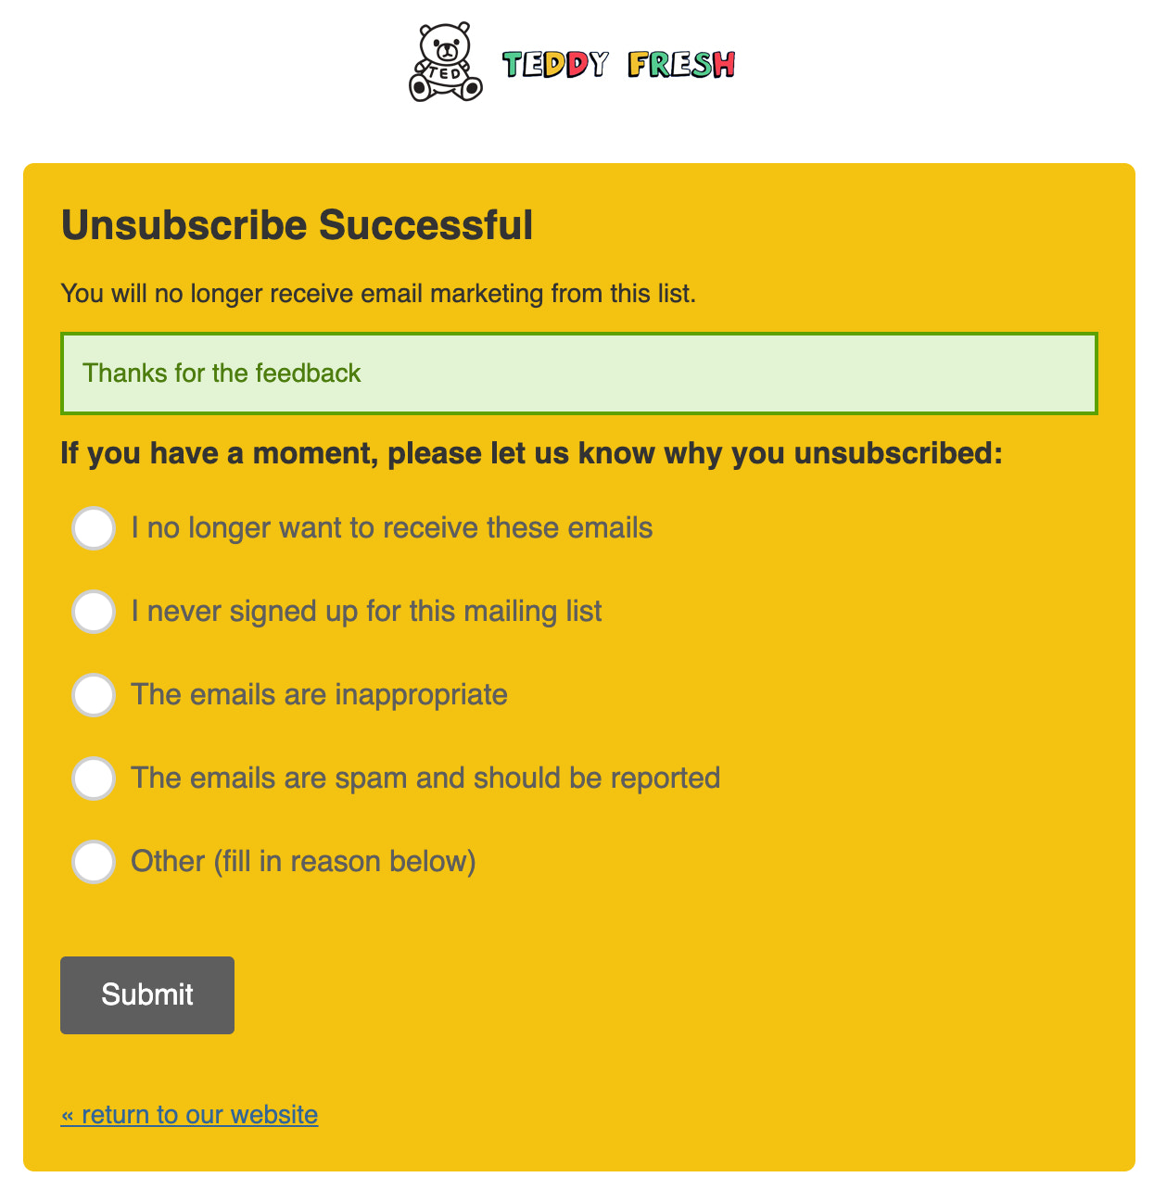The height and width of the screenshot is (1190, 1154).
Task: Select 'The emails are spam and should be reported'
Action: (93, 779)
